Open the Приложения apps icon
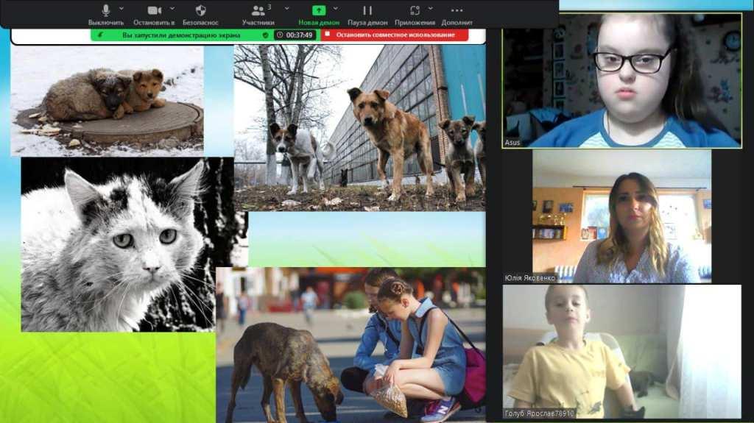754x423 pixels. coord(415,11)
